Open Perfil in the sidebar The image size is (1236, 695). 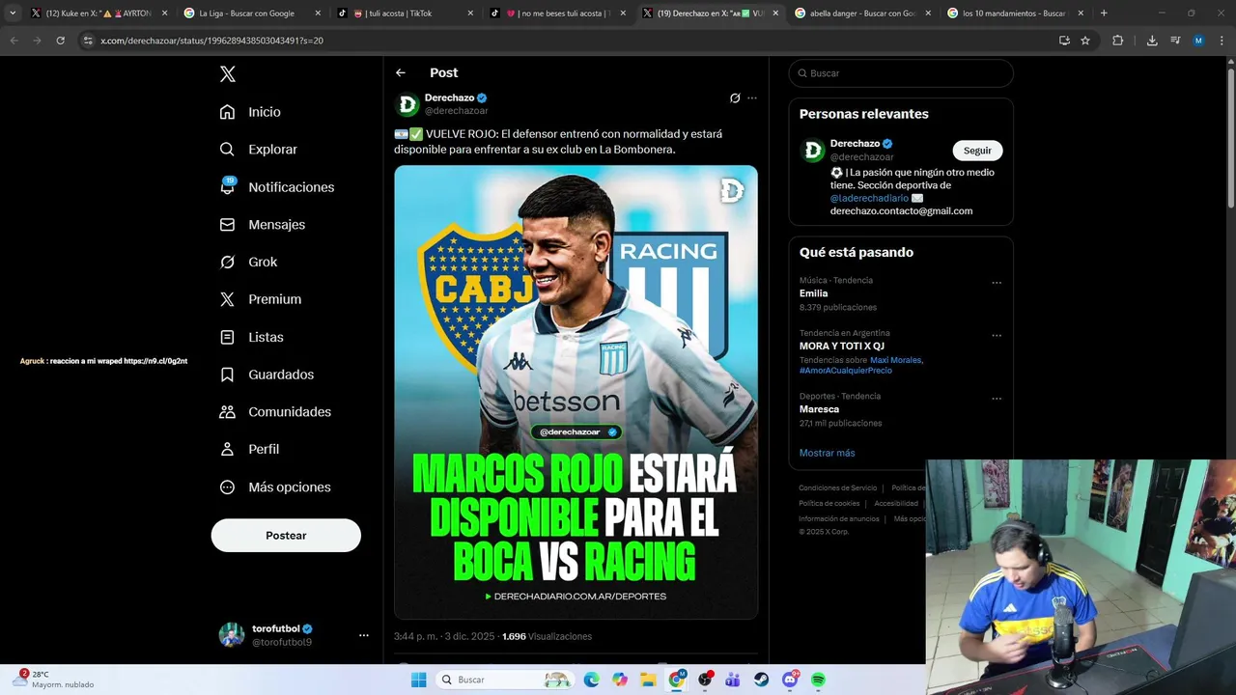click(249, 450)
